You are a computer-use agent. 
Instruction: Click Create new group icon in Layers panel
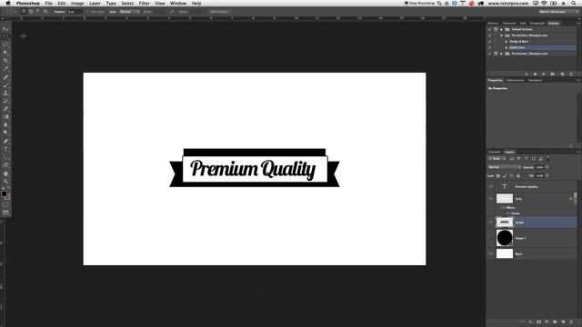[x=555, y=322]
